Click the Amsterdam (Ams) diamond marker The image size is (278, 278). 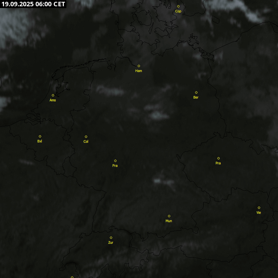click(53, 96)
